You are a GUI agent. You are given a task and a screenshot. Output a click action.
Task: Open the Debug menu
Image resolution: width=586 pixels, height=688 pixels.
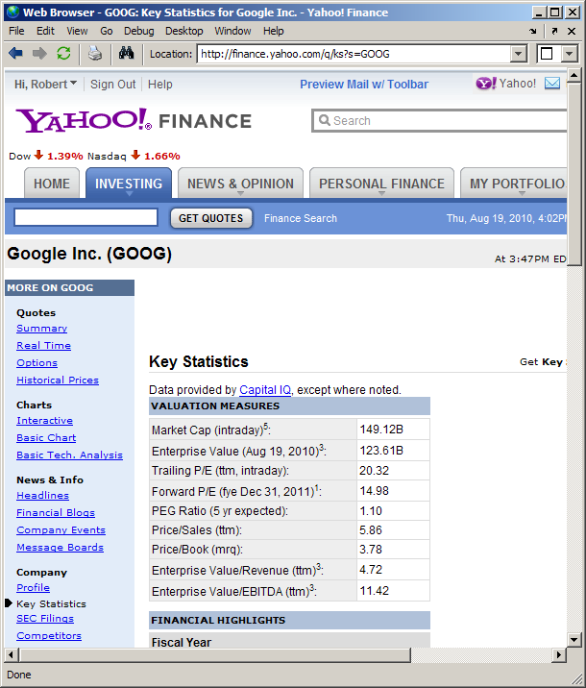click(138, 31)
